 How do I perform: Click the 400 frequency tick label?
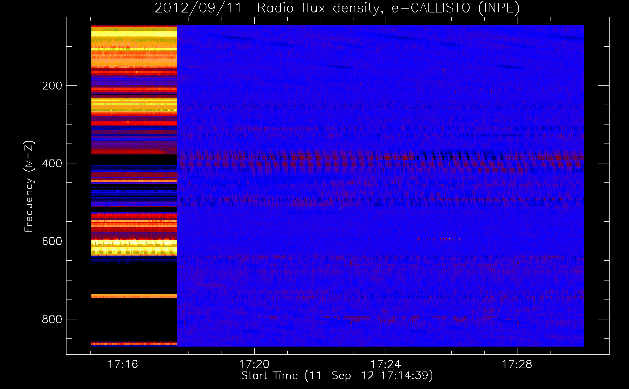52,163
